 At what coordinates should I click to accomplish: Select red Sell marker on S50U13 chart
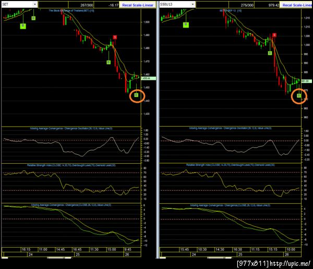[x=274, y=35]
